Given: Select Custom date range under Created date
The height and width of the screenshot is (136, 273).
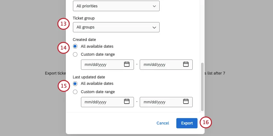Looking at the screenshot, I should coord(75,54).
